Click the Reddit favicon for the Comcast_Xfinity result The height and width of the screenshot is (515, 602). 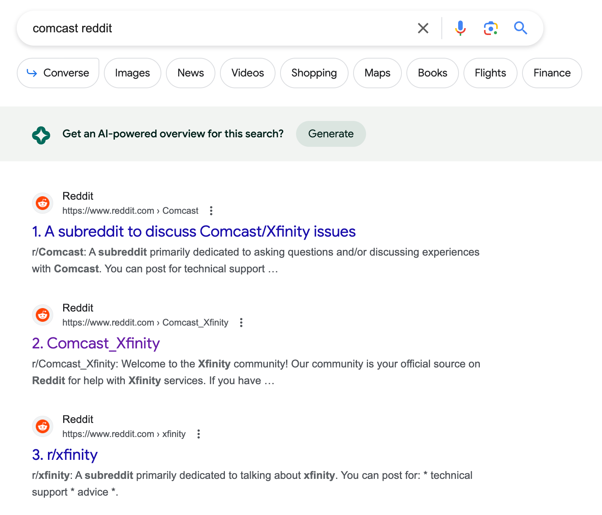tap(43, 315)
